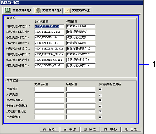Screen dimensions: 156x134
Task: Click the 出库凭证 file name input field
Action: tap(49, 89)
